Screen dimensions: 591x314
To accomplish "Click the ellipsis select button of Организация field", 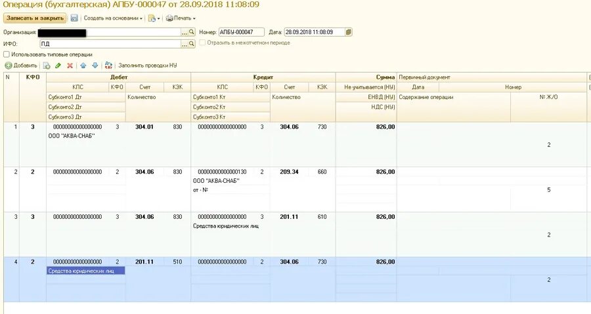I will (185, 32).
